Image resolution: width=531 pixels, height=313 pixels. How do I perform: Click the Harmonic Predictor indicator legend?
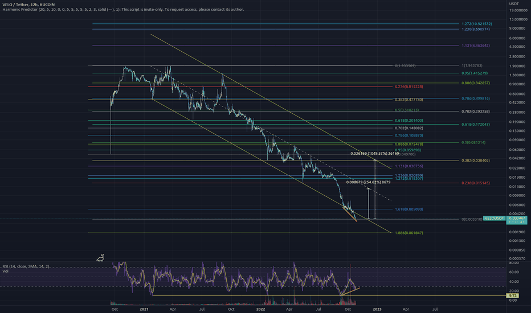click(x=123, y=10)
